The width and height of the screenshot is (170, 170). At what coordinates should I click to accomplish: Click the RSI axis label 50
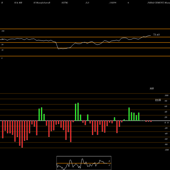(x=2, y=45)
